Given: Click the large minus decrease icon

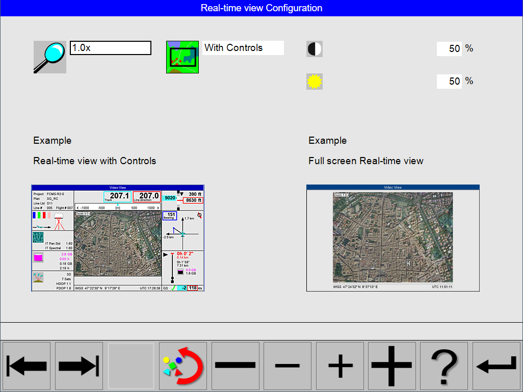Looking at the screenshot, I should [235, 365].
